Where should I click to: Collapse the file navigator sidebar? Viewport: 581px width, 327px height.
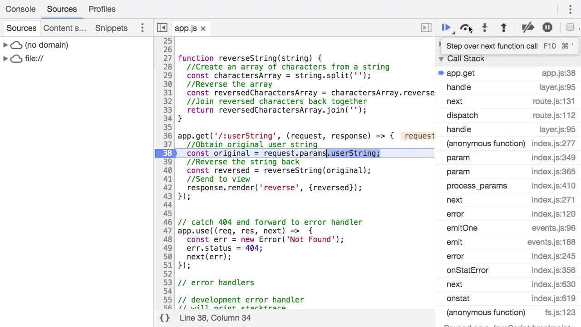162,28
